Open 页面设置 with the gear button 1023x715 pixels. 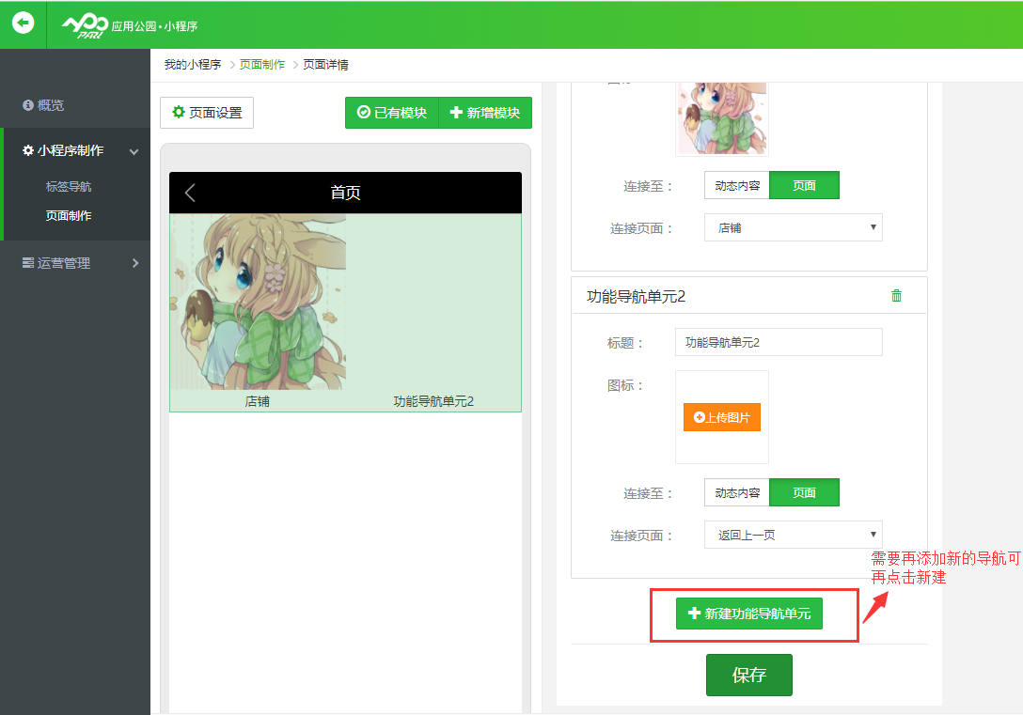pyautogui.click(x=207, y=113)
